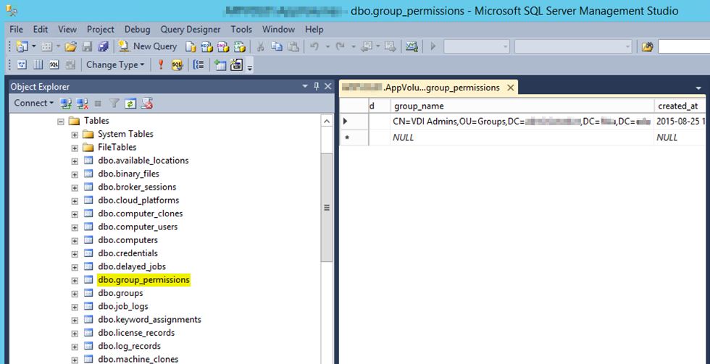Viewport: 710px width, 364px height.
Task: Click the New Query button
Action: click(x=148, y=46)
